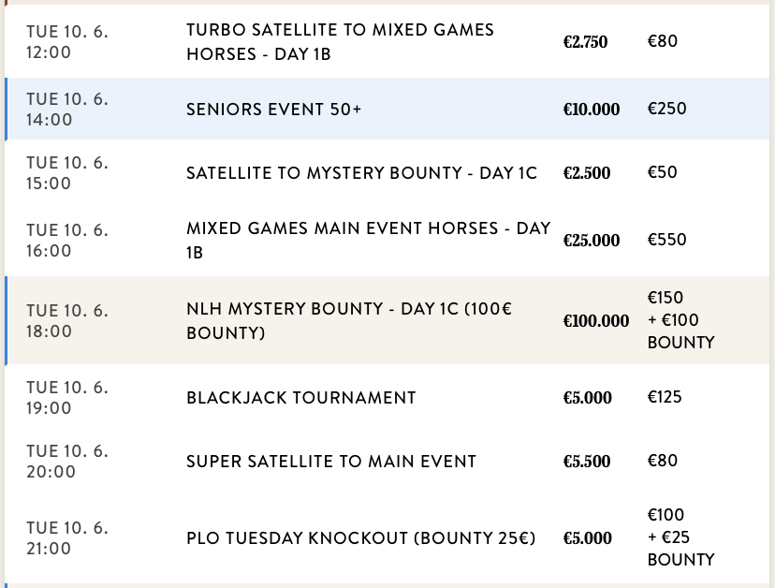Click the €25.000 guarantee amount

pyautogui.click(x=591, y=241)
